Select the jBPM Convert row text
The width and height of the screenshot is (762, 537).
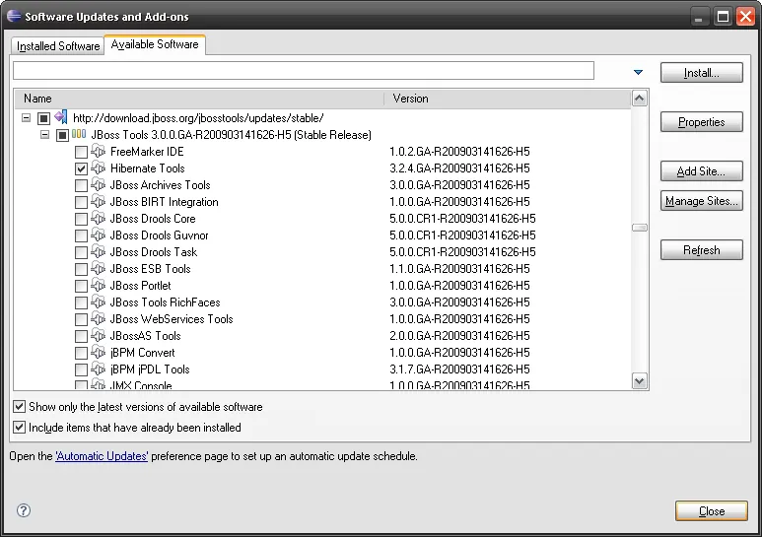pyautogui.click(x=142, y=352)
